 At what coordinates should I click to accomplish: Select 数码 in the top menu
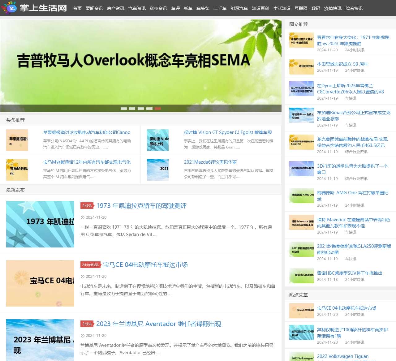[x=316, y=8]
